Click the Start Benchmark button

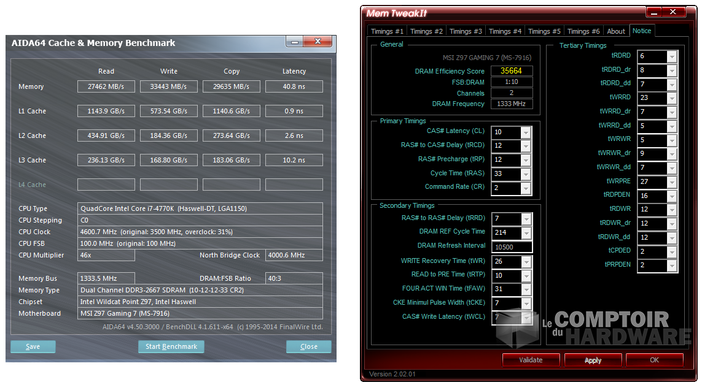coord(171,346)
